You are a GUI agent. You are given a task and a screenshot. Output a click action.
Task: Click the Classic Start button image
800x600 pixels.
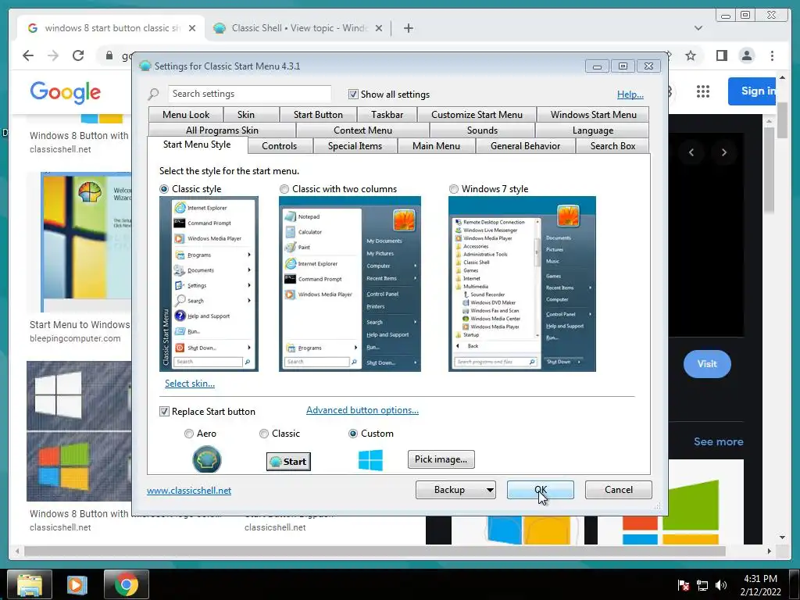pyautogui.click(x=288, y=461)
